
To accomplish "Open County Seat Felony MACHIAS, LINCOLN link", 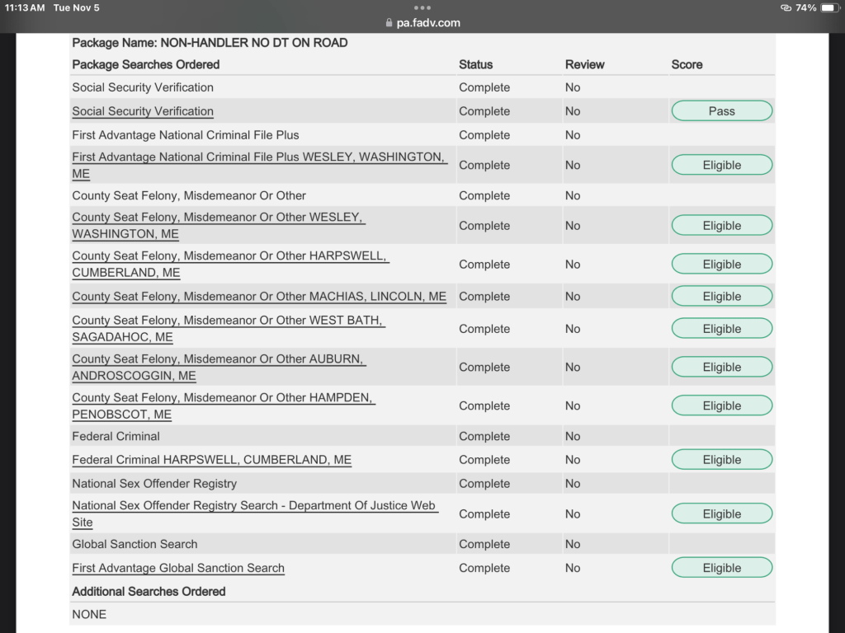I will [x=258, y=297].
